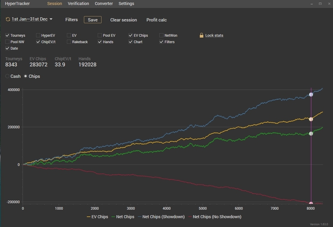The width and height of the screenshot is (333, 227).
Task: Click the yellow EV Chips marker dot
Action: pyautogui.click(x=311, y=119)
